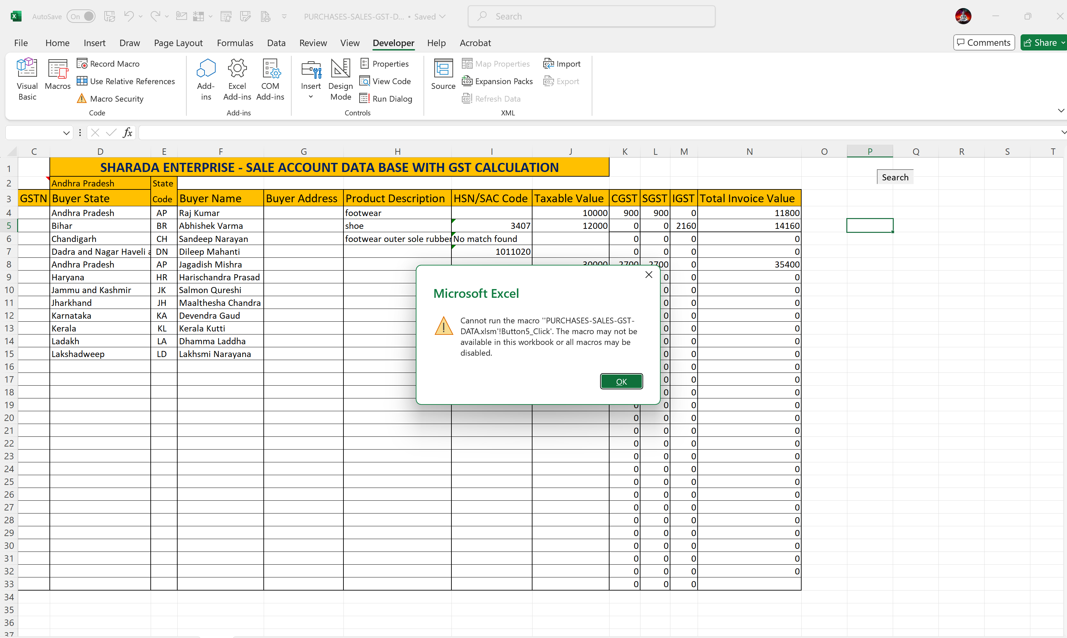
Task: Open the Visual Basic editor
Action: [x=27, y=79]
